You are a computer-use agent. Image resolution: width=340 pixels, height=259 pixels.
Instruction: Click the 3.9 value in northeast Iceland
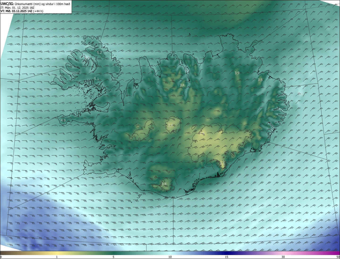point(237,73)
